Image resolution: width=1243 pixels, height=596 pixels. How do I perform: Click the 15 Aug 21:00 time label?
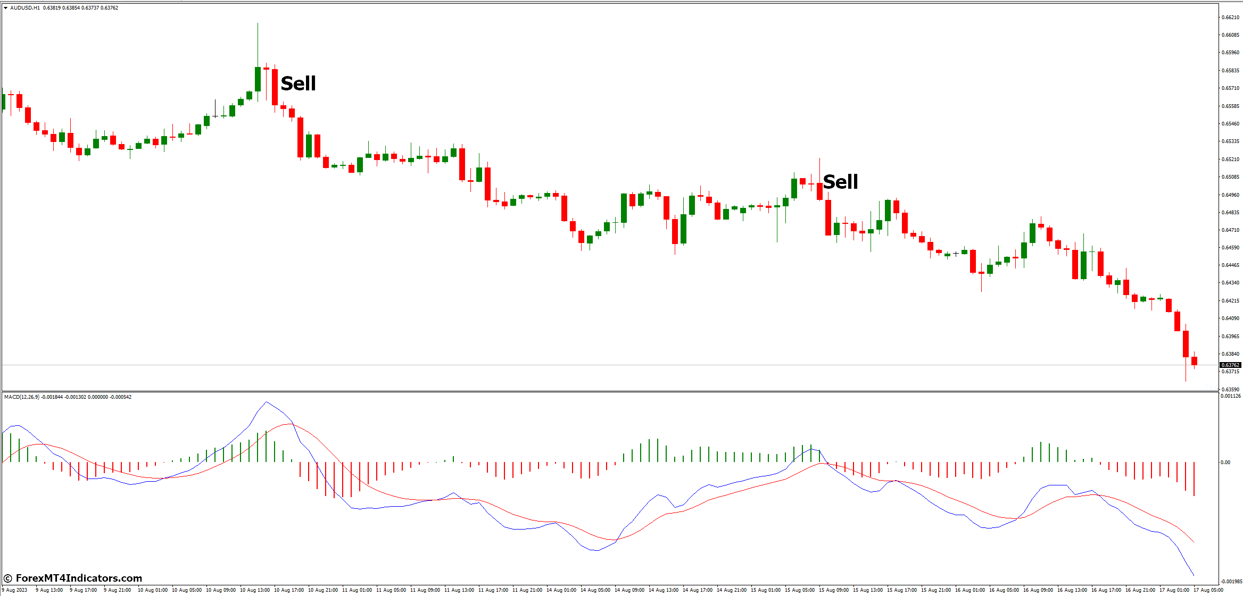(x=936, y=590)
